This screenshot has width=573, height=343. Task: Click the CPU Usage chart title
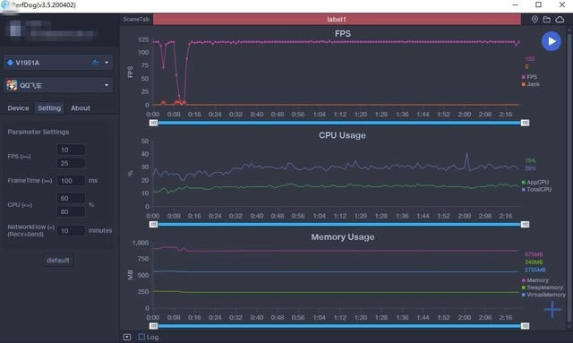tap(342, 135)
